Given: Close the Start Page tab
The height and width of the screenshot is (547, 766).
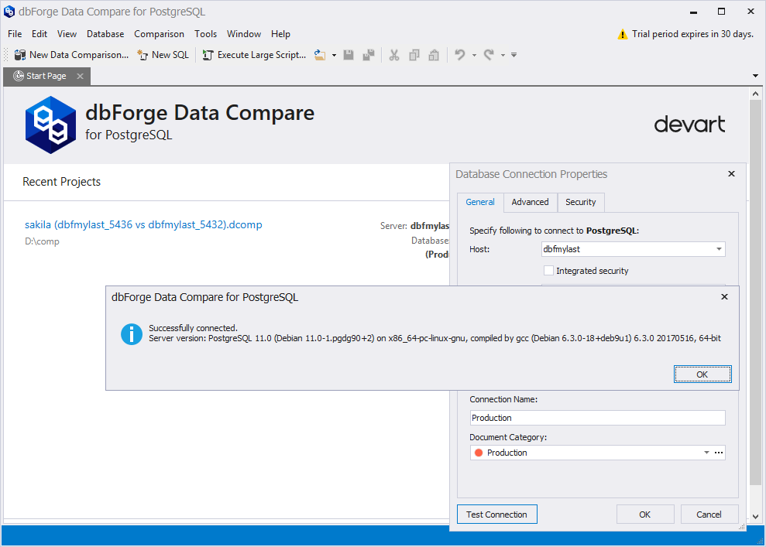Looking at the screenshot, I should click(x=80, y=76).
